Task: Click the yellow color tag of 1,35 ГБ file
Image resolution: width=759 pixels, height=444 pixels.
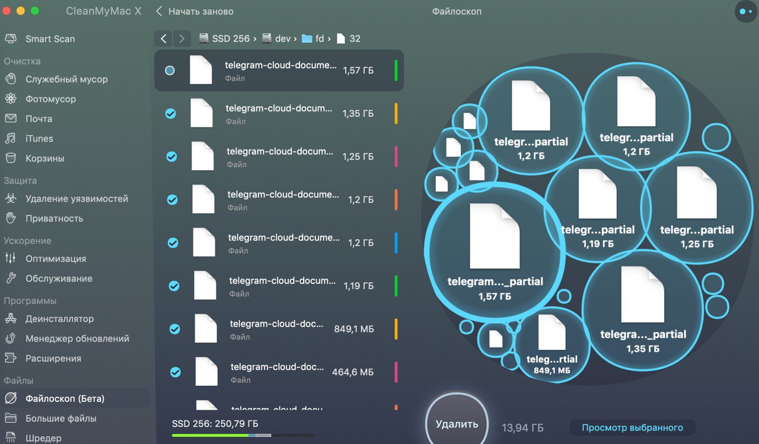Action: (x=396, y=113)
